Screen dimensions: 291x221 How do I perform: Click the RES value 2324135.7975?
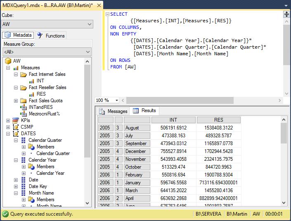pyautogui.click(x=219, y=159)
